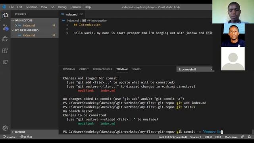Click the git commit command line in terminal
254x143 pixels.
[143, 131]
